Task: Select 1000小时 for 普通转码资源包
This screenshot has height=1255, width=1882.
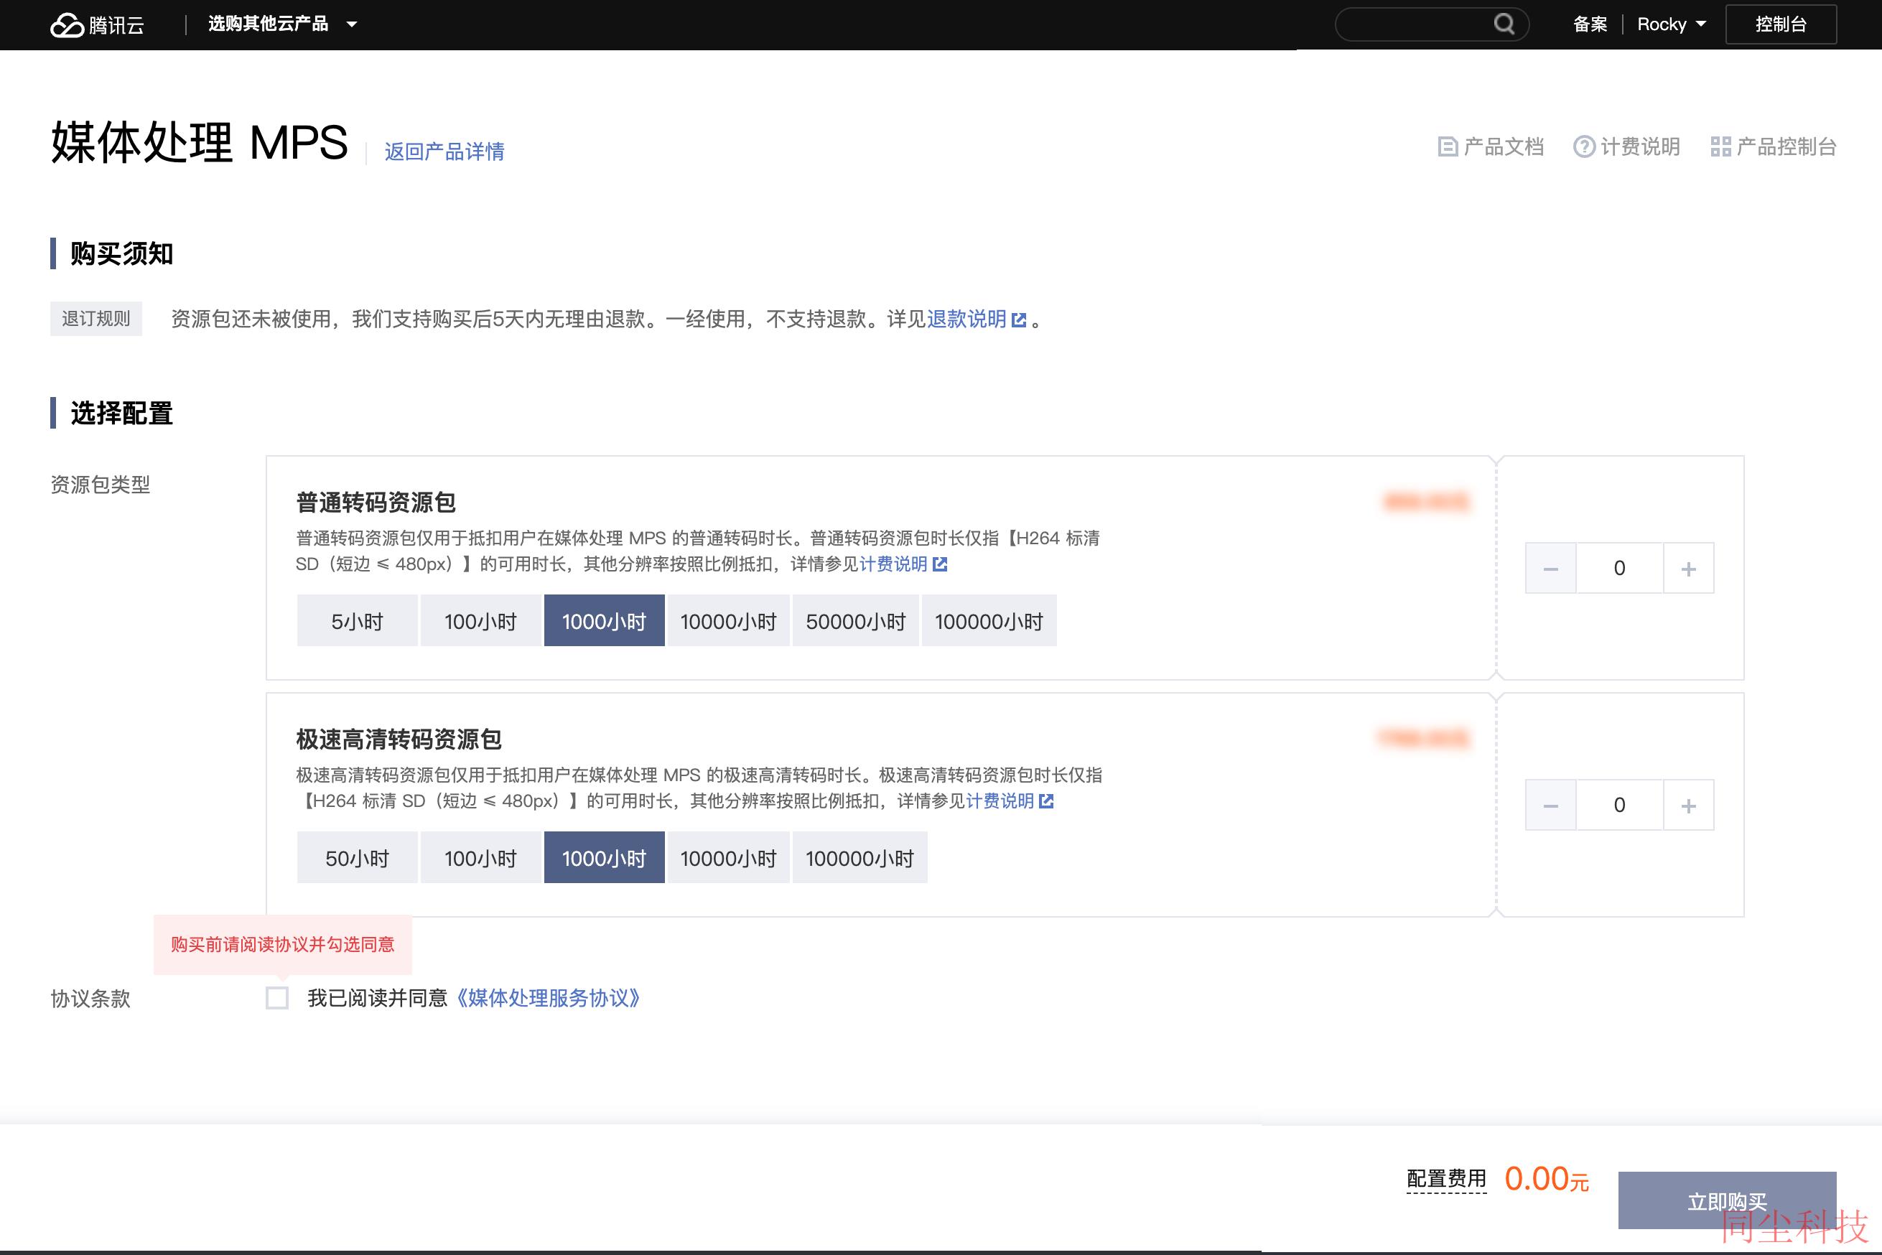Action: 605,620
